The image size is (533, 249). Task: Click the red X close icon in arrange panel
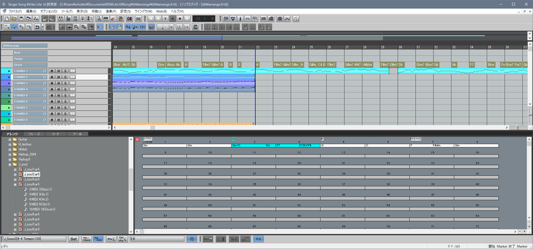tap(138, 140)
